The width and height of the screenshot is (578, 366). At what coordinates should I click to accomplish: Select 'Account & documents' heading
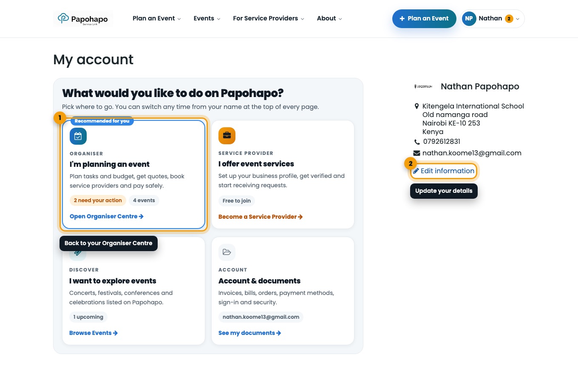tap(259, 281)
